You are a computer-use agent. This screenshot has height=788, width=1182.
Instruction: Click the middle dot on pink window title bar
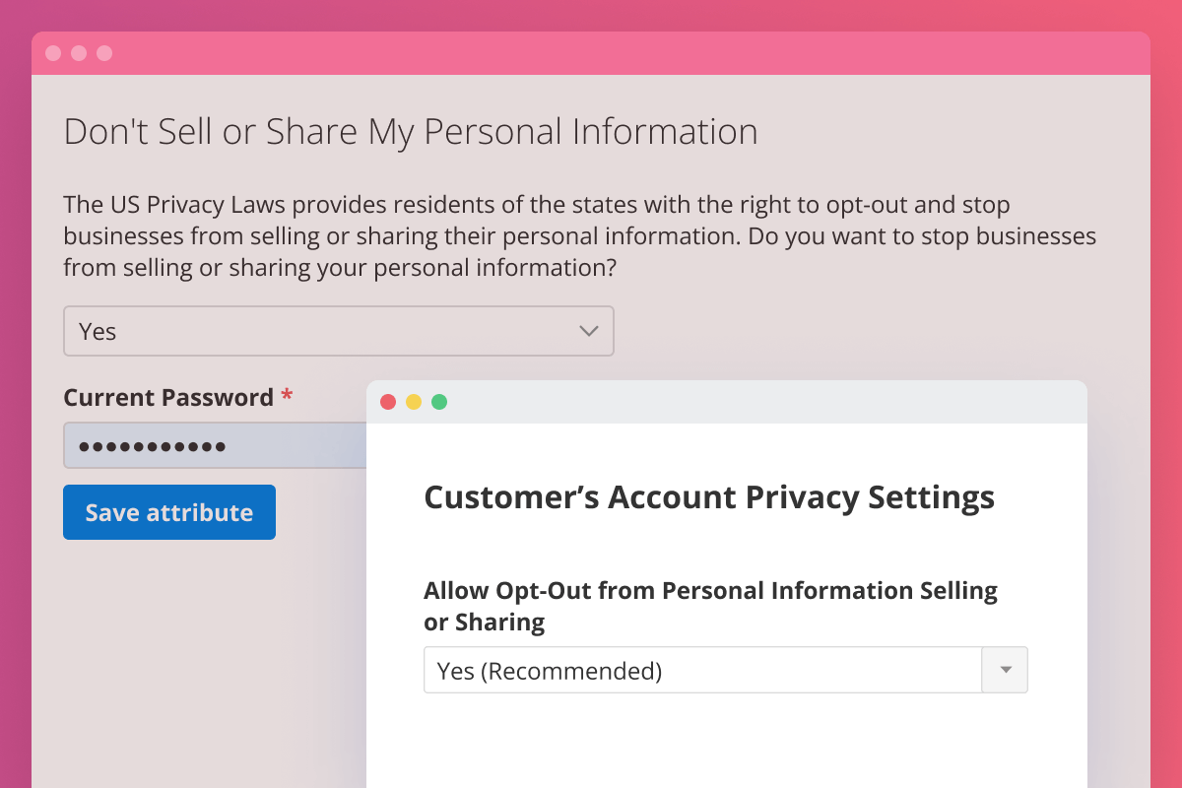pos(79,53)
